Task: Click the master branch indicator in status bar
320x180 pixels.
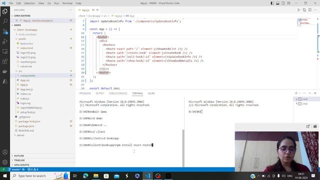Action: pos(14,169)
